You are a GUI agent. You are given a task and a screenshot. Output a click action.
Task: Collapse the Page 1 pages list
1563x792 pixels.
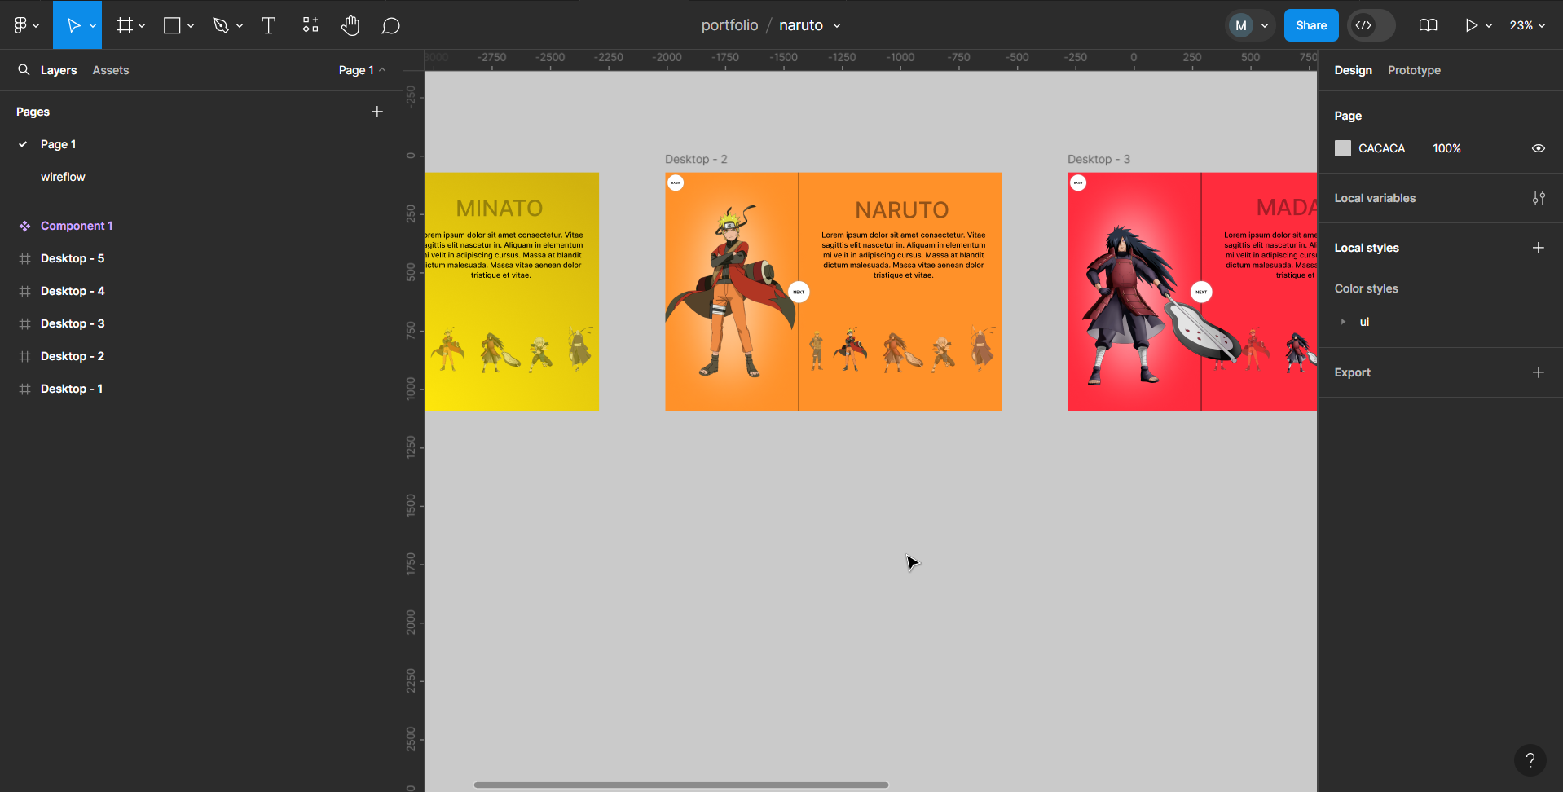point(362,70)
